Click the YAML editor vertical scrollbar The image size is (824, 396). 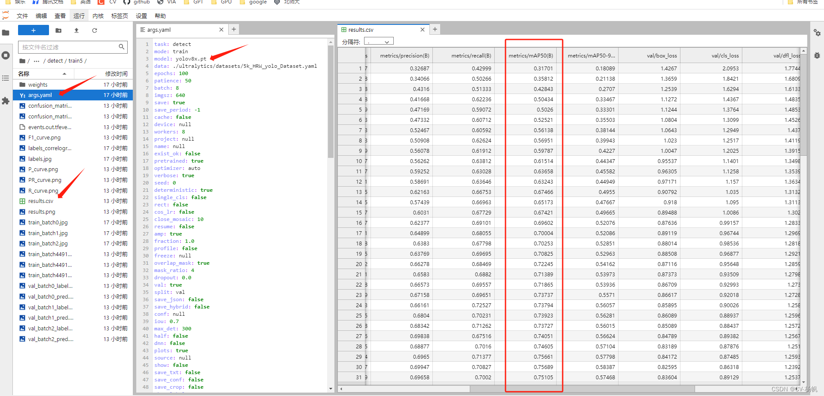click(331, 102)
